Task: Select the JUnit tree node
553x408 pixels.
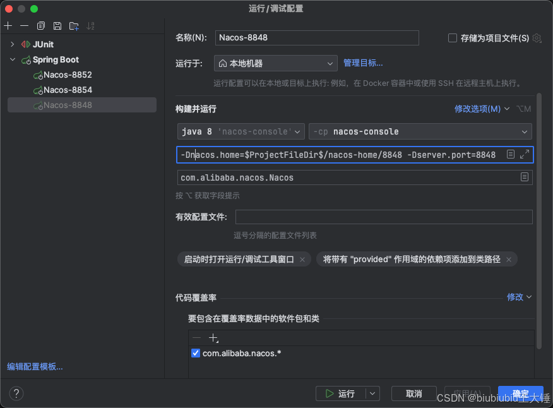Action: [43, 44]
